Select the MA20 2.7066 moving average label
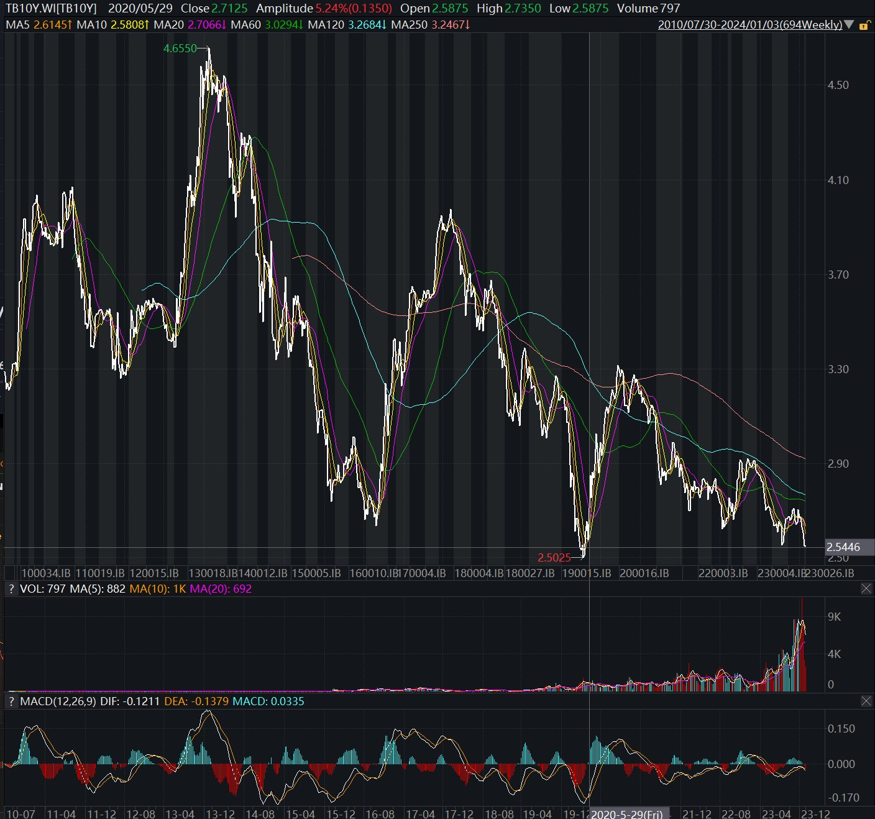This screenshot has width=875, height=819. coord(190,25)
